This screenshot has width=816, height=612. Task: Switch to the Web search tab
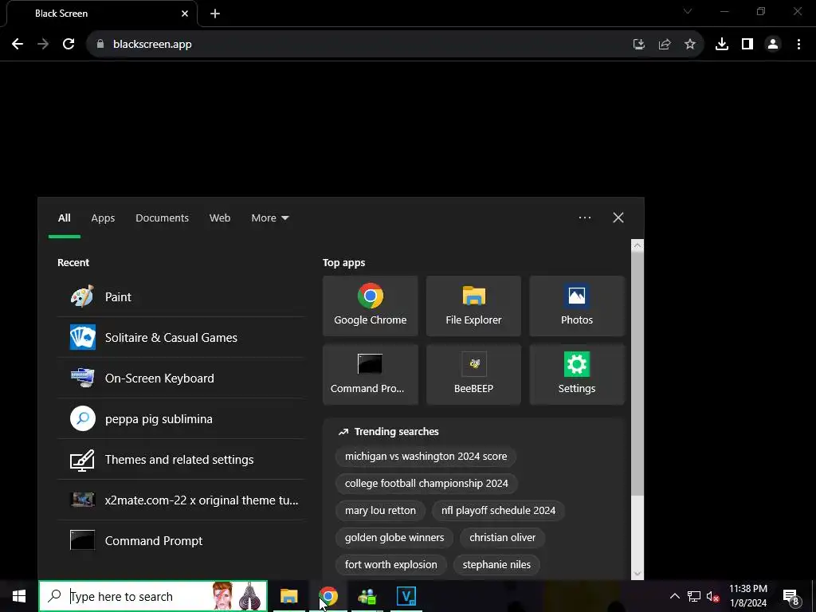click(220, 218)
